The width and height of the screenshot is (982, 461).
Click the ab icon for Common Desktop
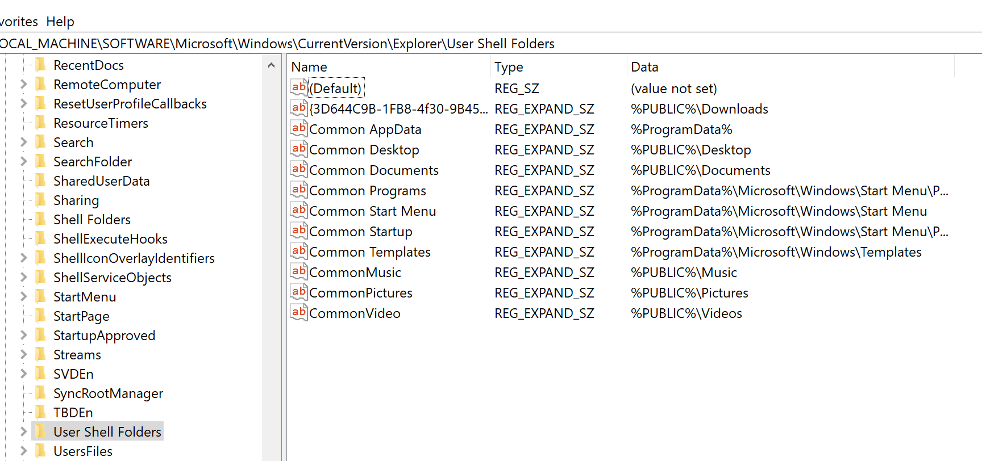tap(299, 149)
